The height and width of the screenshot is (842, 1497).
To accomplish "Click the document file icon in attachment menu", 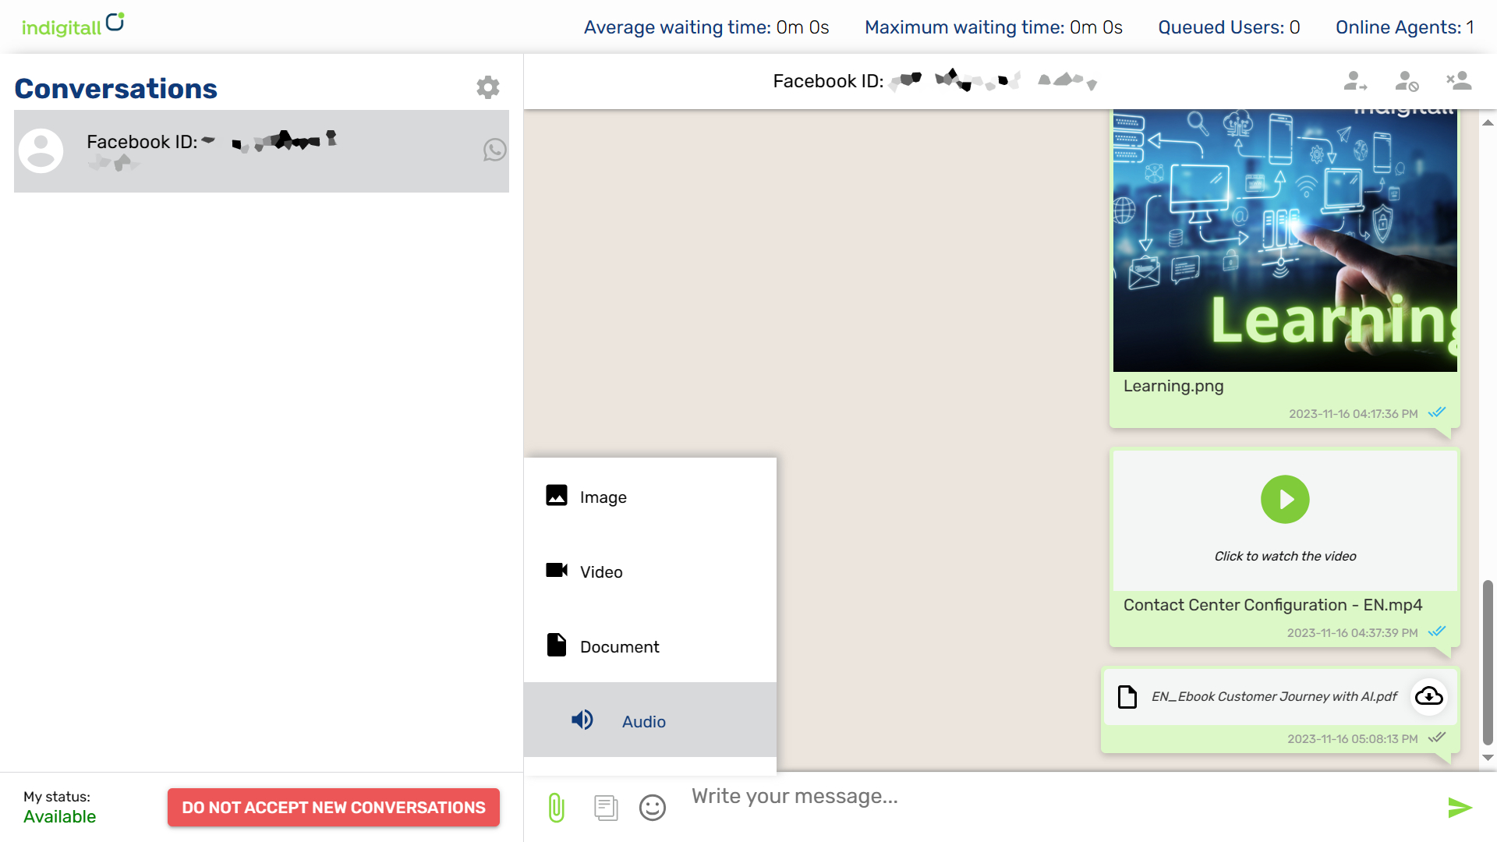I will point(557,645).
